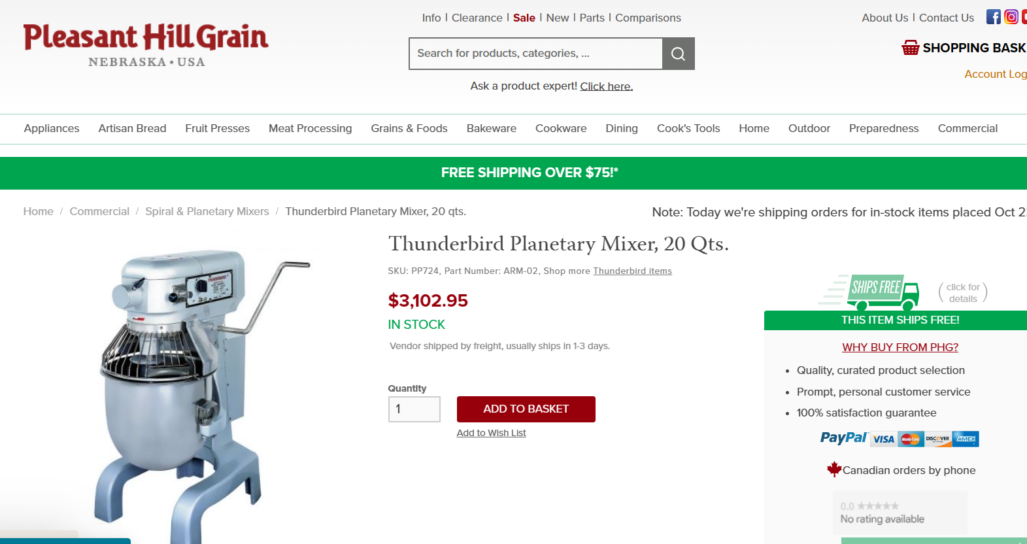The width and height of the screenshot is (1027, 544).
Task: Click the search magnifier icon button
Action: [x=678, y=54]
